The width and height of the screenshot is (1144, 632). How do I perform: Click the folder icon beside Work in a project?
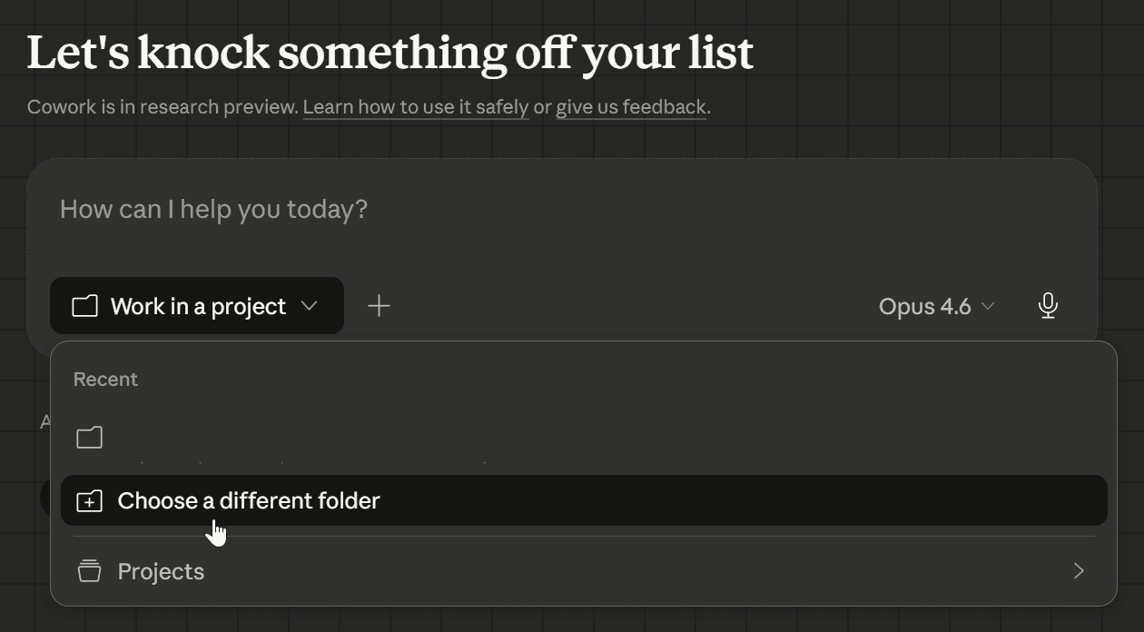(x=84, y=306)
